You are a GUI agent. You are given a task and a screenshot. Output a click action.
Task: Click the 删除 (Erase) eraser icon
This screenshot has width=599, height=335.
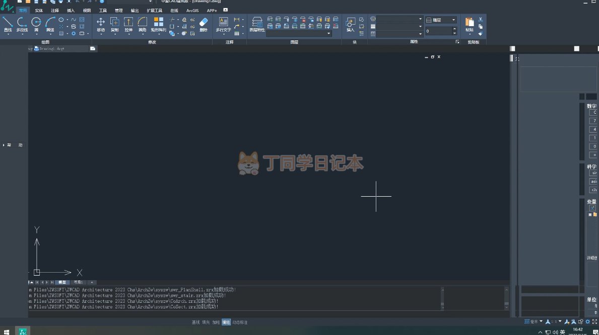(204, 23)
